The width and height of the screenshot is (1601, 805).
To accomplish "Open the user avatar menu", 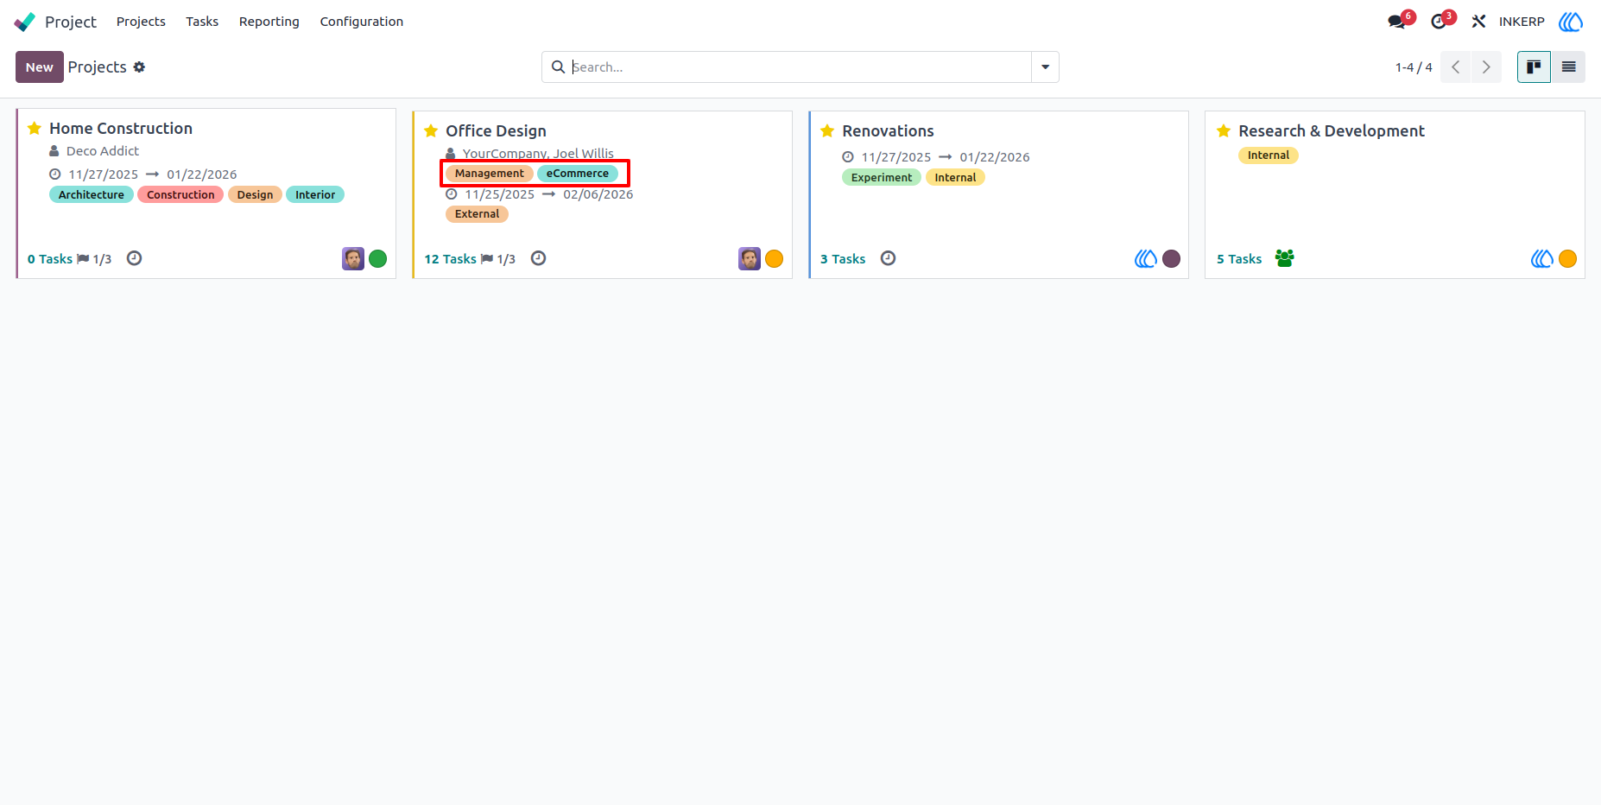I will pyautogui.click(x=1571, y=22).
